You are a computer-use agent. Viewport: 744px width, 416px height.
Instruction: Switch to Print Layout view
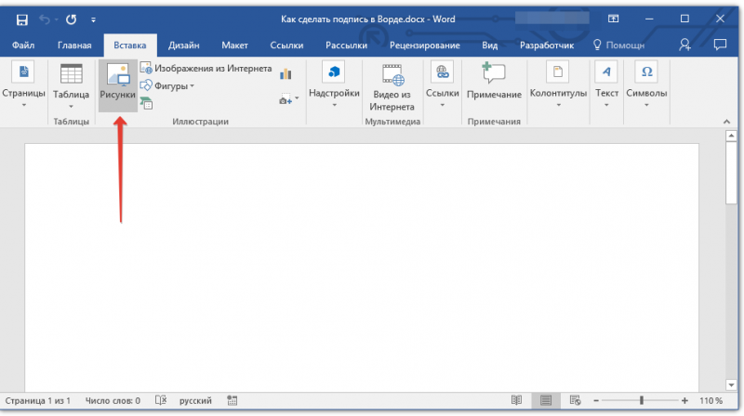coord(546,400)
